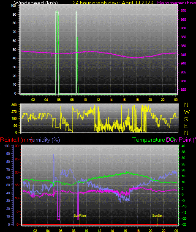This screenshot has height=232, width=196.
Task: Click the red "30" rainfall axis value
Action: (17, 146)
